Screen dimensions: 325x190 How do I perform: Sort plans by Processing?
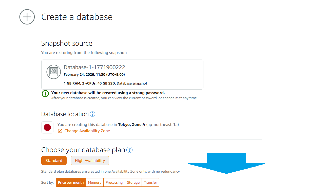pos(114,182)
